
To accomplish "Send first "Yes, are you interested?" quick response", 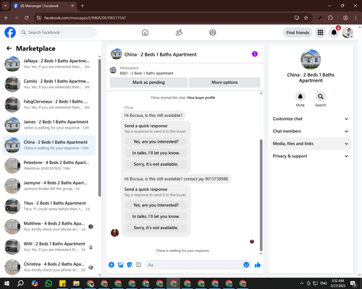I will tap(156, 142).
